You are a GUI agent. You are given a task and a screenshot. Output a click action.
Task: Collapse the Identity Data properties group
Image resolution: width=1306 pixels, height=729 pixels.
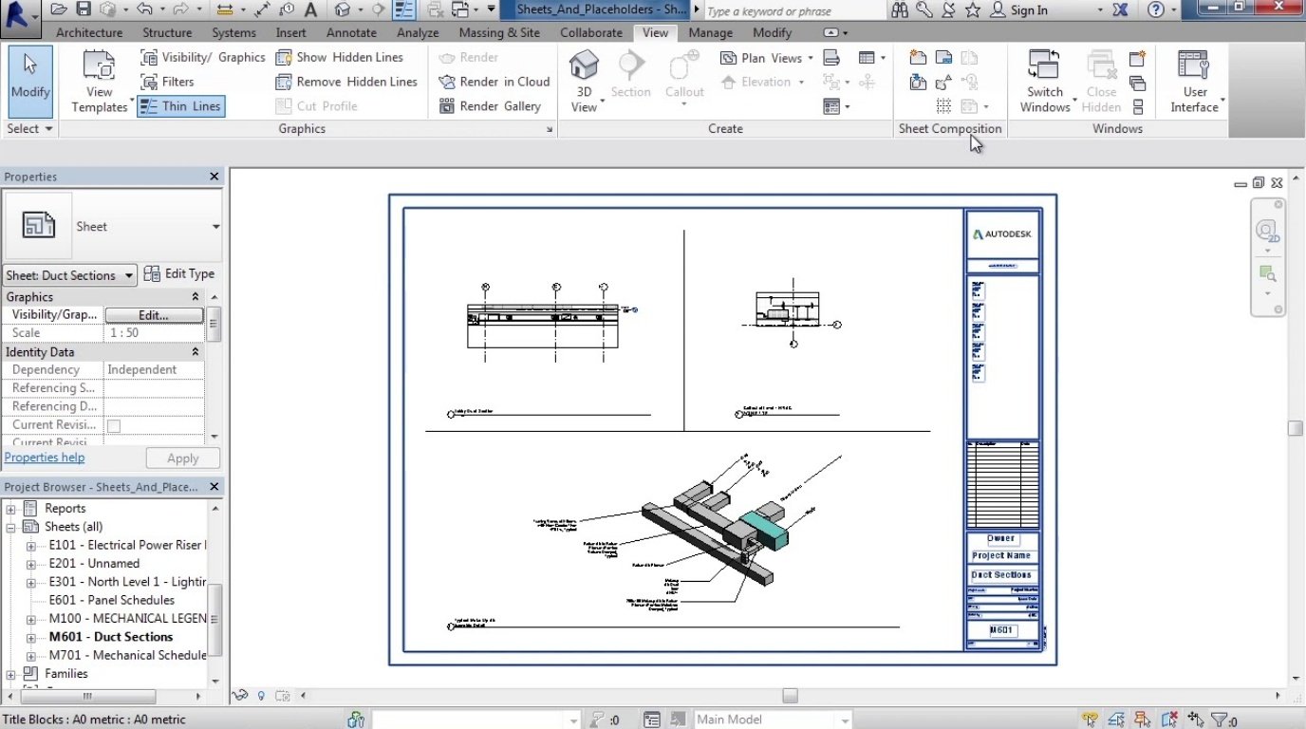pos(196,352)
